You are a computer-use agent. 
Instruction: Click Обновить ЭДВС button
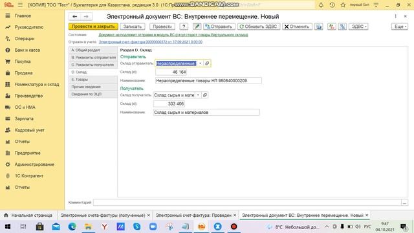259,27
